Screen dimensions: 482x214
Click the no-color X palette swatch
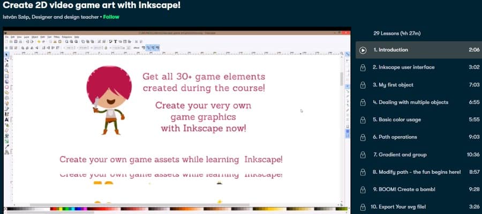[5, 209]
